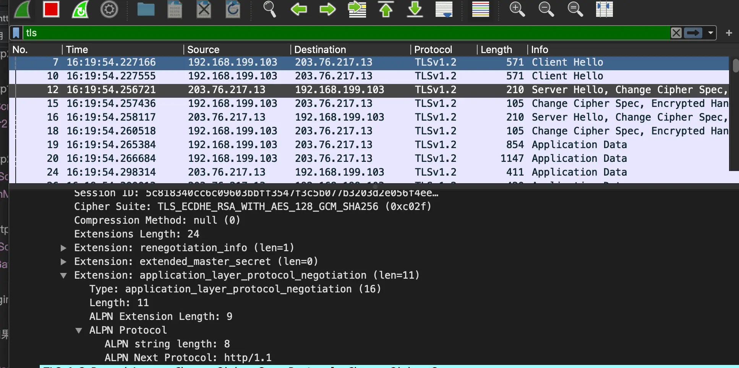
Task: Go forward to next packet arrow
Action: [x=328, y=9]
